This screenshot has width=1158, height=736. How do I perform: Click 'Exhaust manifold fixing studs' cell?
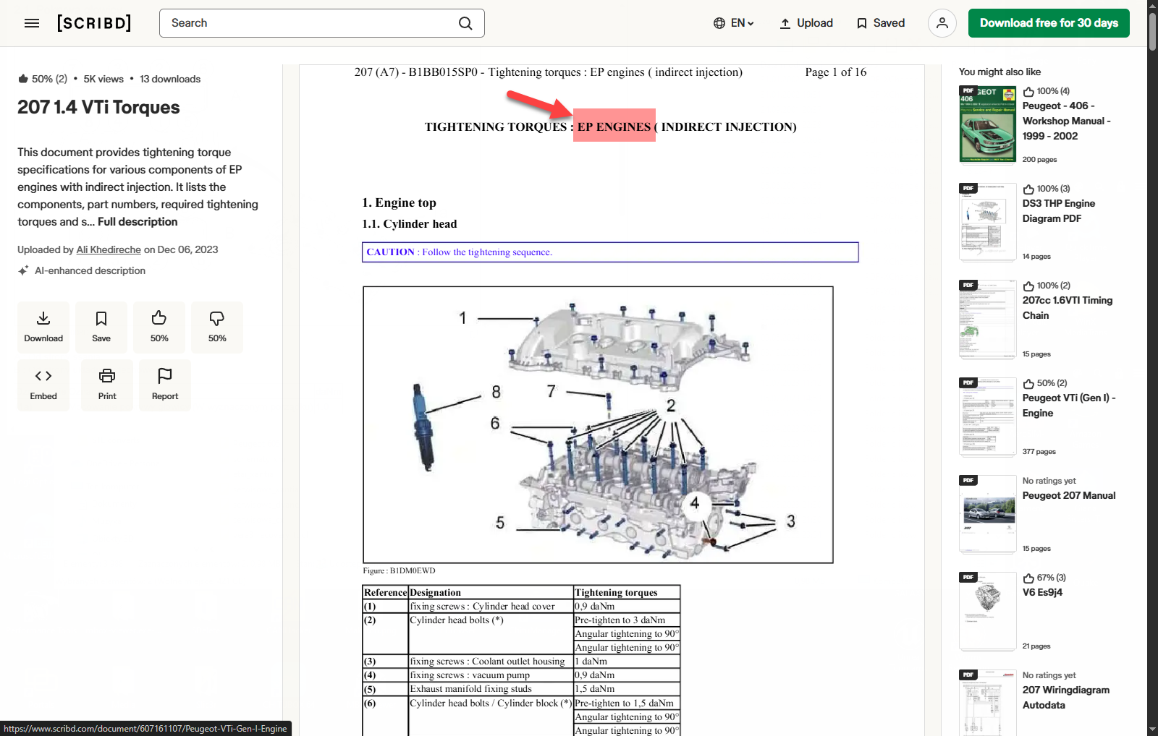(x=491, y=689)
